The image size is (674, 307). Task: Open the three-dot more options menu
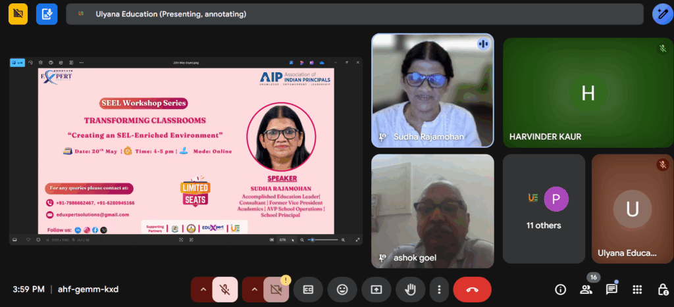point(439,289)
